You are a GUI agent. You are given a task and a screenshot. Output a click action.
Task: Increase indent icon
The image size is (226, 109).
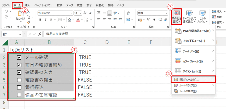point(121,20)
